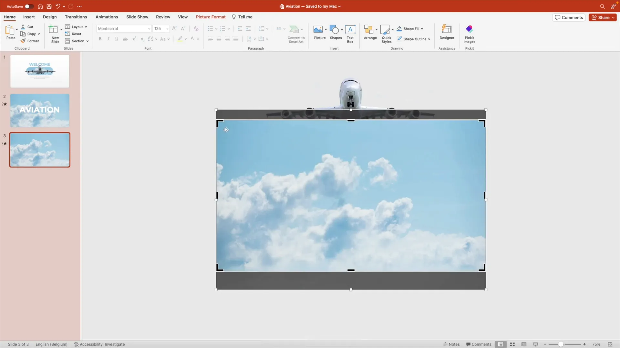This screenshot has width=620, height=348.
Task: Click Copy in the Clipboard group
Action: point(28,34)
